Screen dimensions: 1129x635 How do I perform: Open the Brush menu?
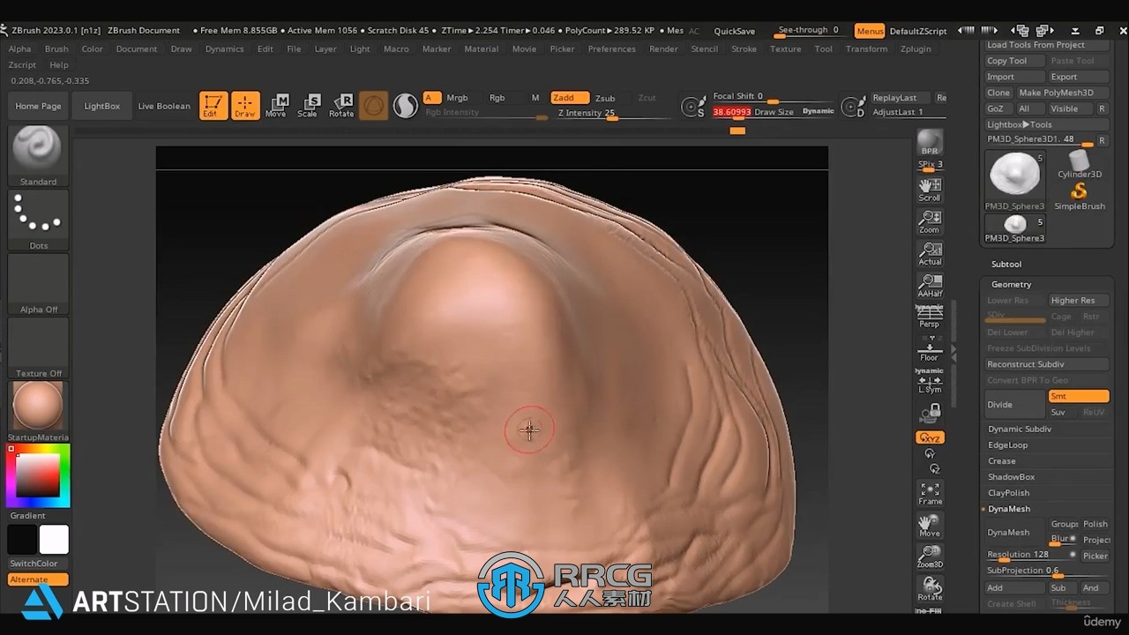click(56, 49)
